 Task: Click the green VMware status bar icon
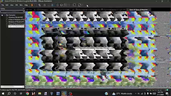168,90
